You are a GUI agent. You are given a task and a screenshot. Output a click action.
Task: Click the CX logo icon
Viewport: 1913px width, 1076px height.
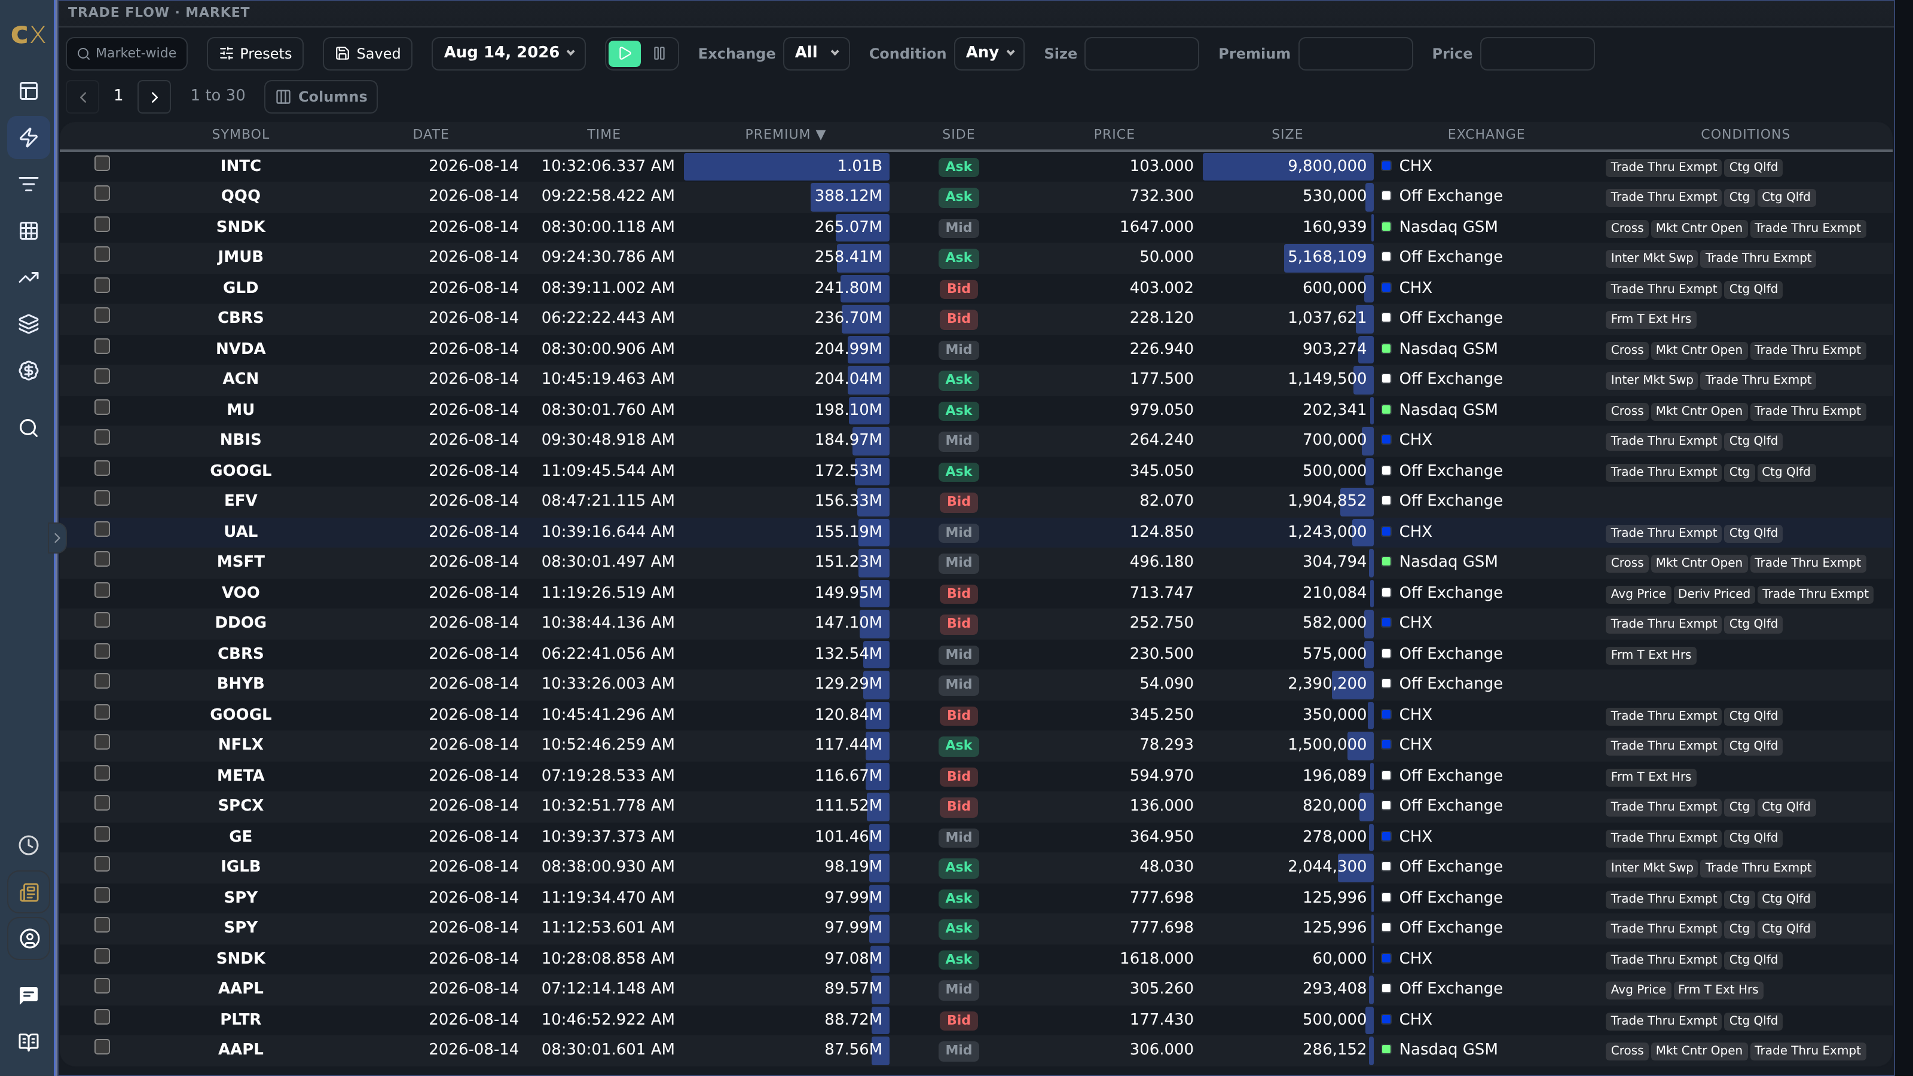click(x=28, y=34)
